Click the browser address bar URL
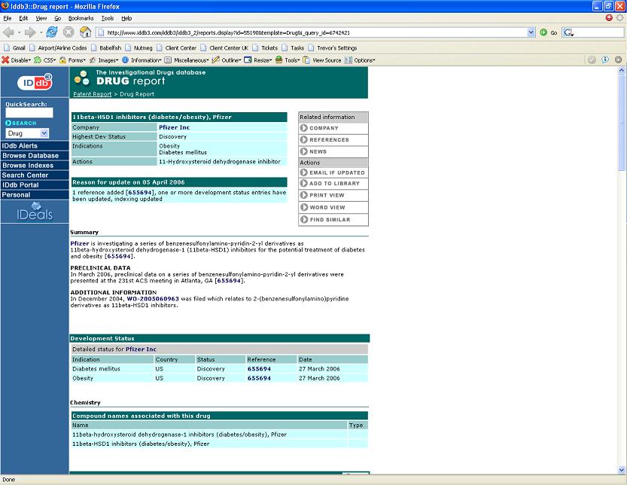Viewport: 627px width, 485px height. 312,32
